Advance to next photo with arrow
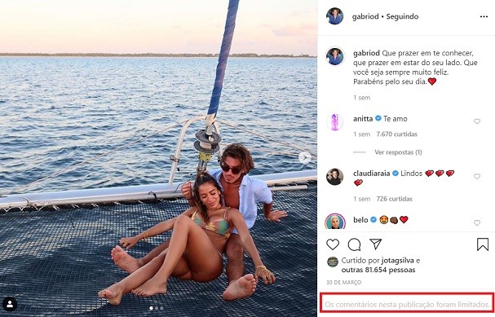The width and height of the screenshot is (495, 317). (x=305, y=158)
